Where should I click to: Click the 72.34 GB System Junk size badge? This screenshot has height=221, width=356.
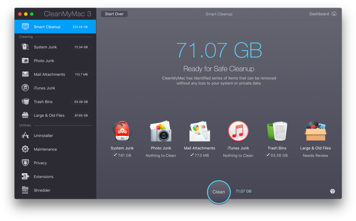[x=81, y=47]
